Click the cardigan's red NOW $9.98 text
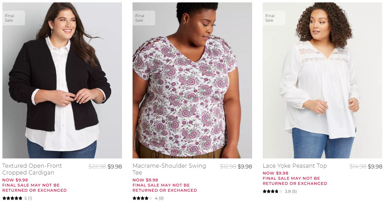This screenshot has width=385, height=202. pos(15,180)
